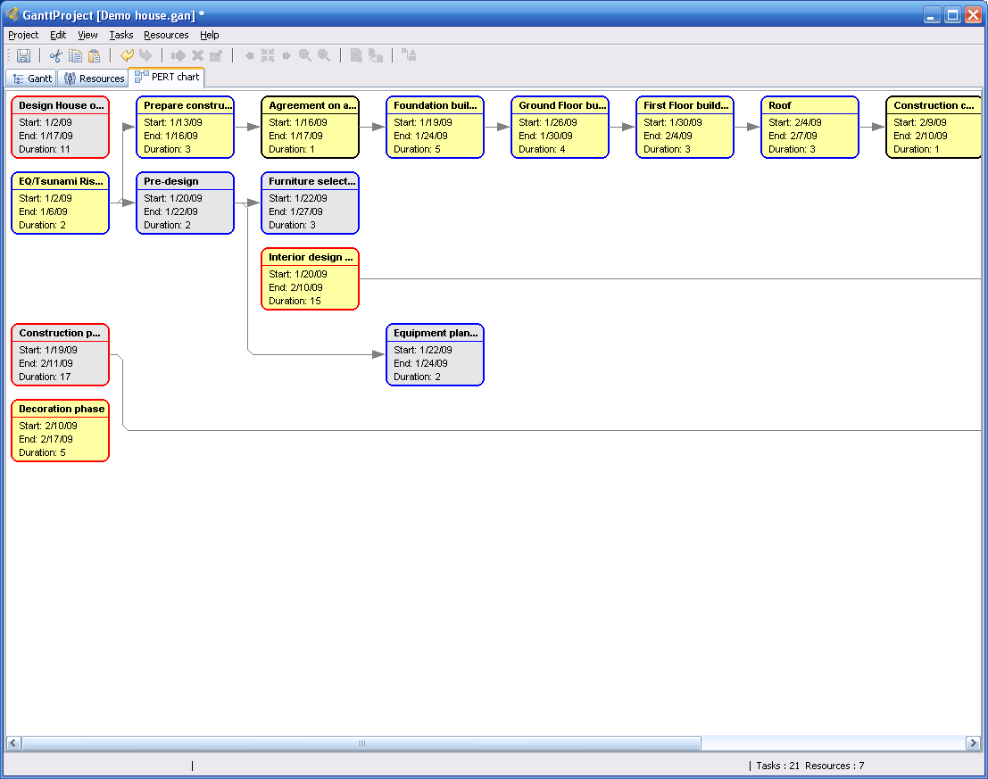The width and height of the screenshot is (988, 779).
Task: Select the Decoration phase task node
Action: tap(60, 431)
